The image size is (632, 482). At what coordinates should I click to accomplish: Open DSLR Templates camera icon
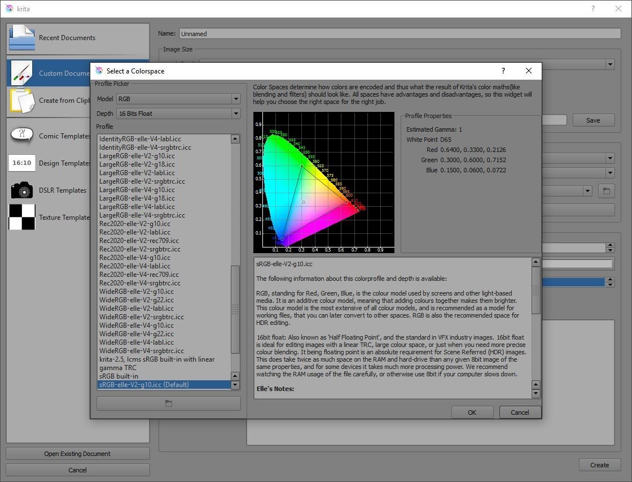coord(22,190)
